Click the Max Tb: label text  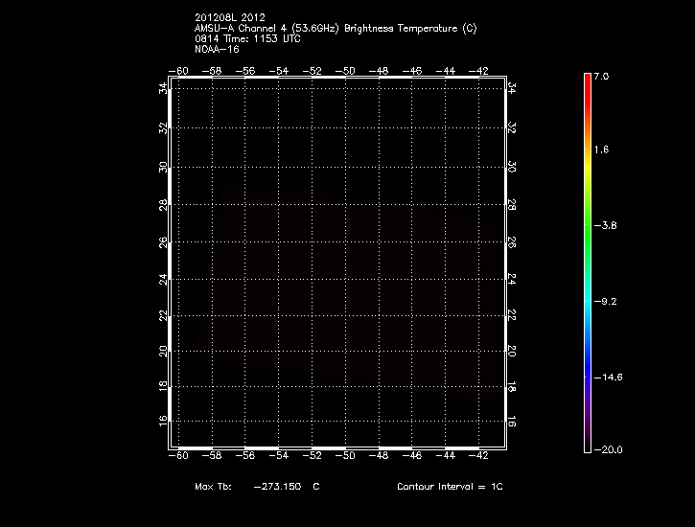[213, 487]
